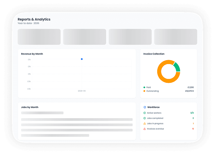Click the Paid legend label

tap(148, 87)
